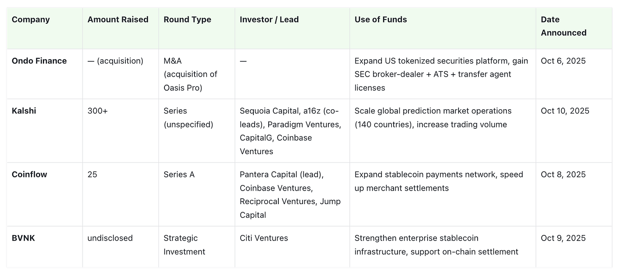Screen dimensions: 617x274
Task: Click the Strategic Investment cell
Action: pyautogui.click(x=197, y=246)
